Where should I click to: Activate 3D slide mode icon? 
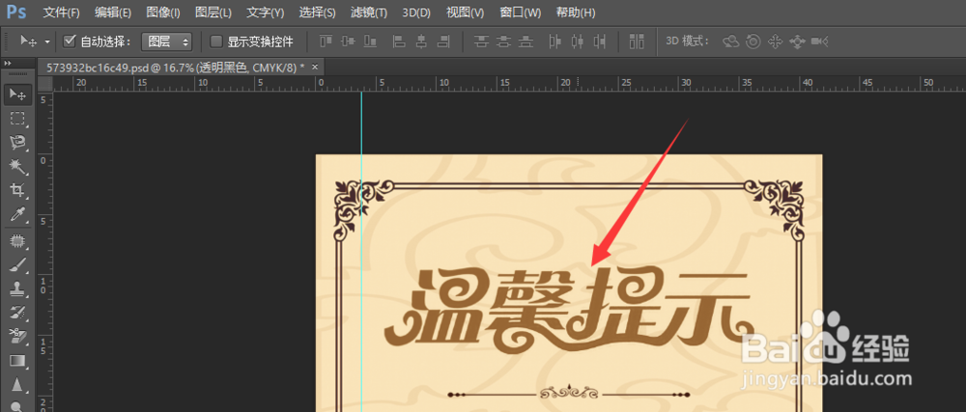point(797,41)
